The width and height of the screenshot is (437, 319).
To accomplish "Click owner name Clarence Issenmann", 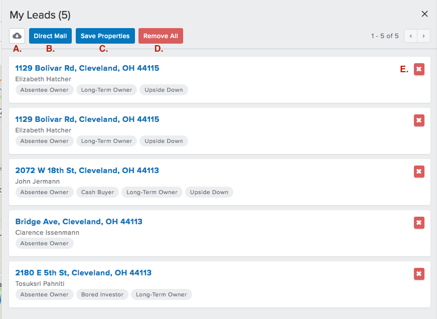I will click(x=47, y=233).
